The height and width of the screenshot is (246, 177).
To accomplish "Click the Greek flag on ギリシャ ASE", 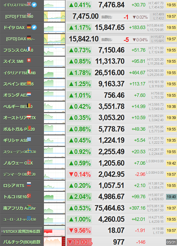I will 29,139.
